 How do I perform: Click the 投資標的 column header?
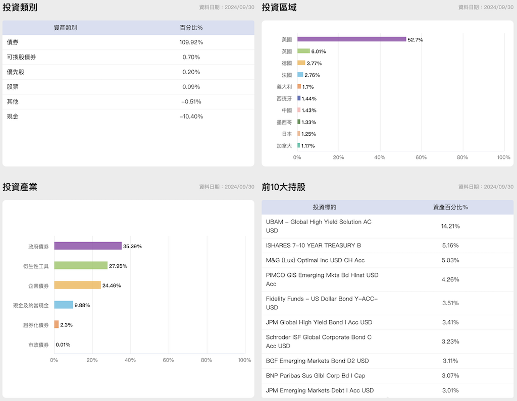tap(324, 207)
